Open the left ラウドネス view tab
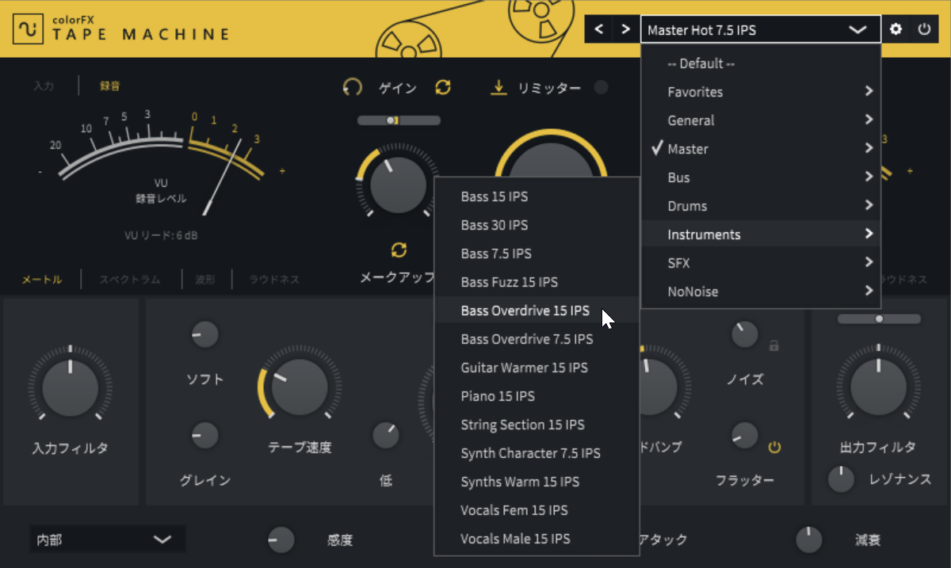The width and height of the screenshot is (951, 568). coord(274,279)
